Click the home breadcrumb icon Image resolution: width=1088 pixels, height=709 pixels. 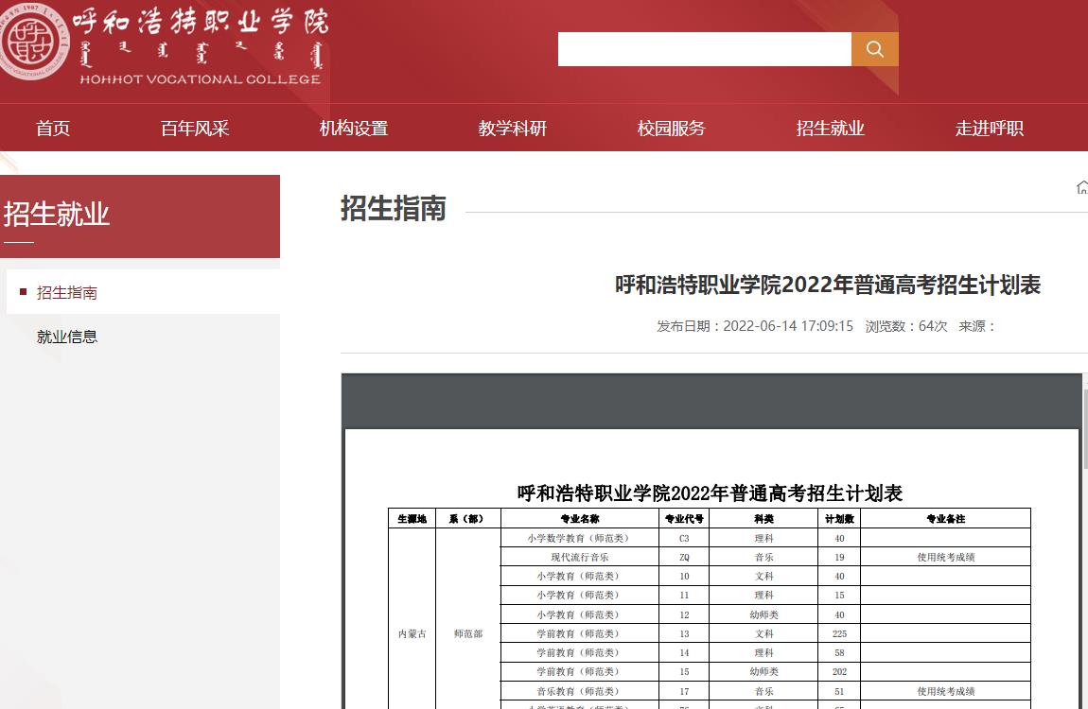point(1082,187)
